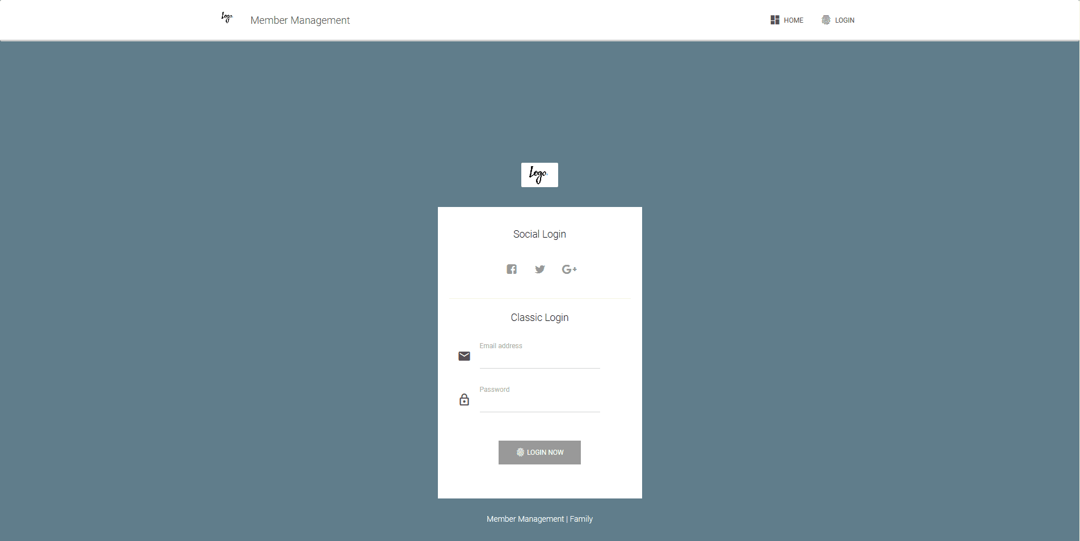Click the small logo in the navbar
The width and height of the screenshot is (1080, 541).
227,18
